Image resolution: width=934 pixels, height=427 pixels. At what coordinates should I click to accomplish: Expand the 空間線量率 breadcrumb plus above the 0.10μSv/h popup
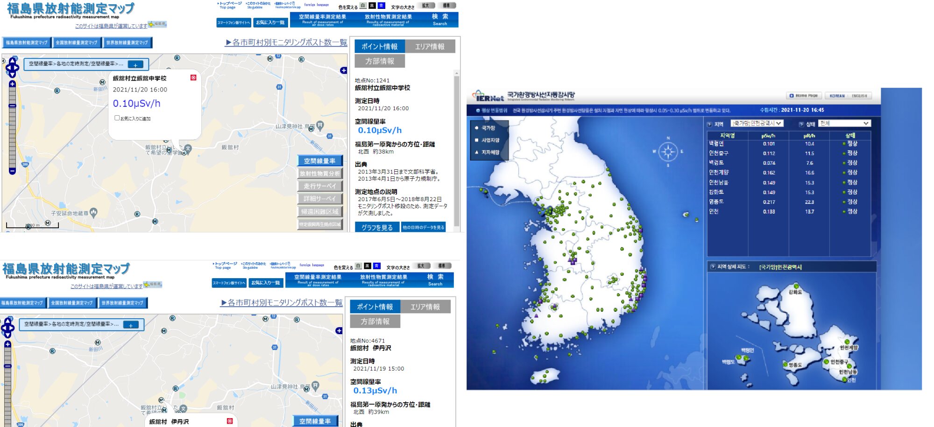pyautogui.click(x=135, y=64)
